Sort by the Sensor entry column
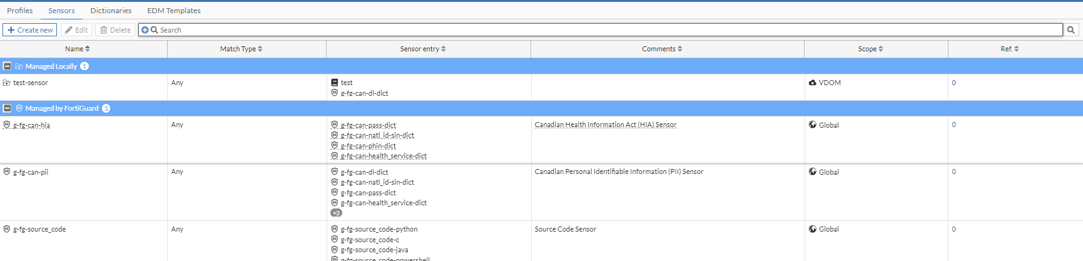Image resolution: width=1083 pixels, height=261 pixels. pyautogui.click(x=423, y=49)
